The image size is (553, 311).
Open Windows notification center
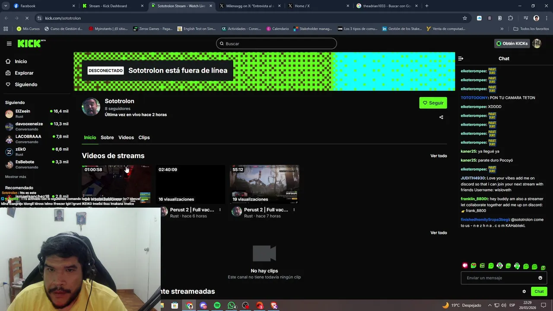click(x=543, y=305)
